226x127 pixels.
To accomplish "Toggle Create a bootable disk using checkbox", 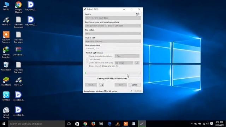I will [87, 63].
